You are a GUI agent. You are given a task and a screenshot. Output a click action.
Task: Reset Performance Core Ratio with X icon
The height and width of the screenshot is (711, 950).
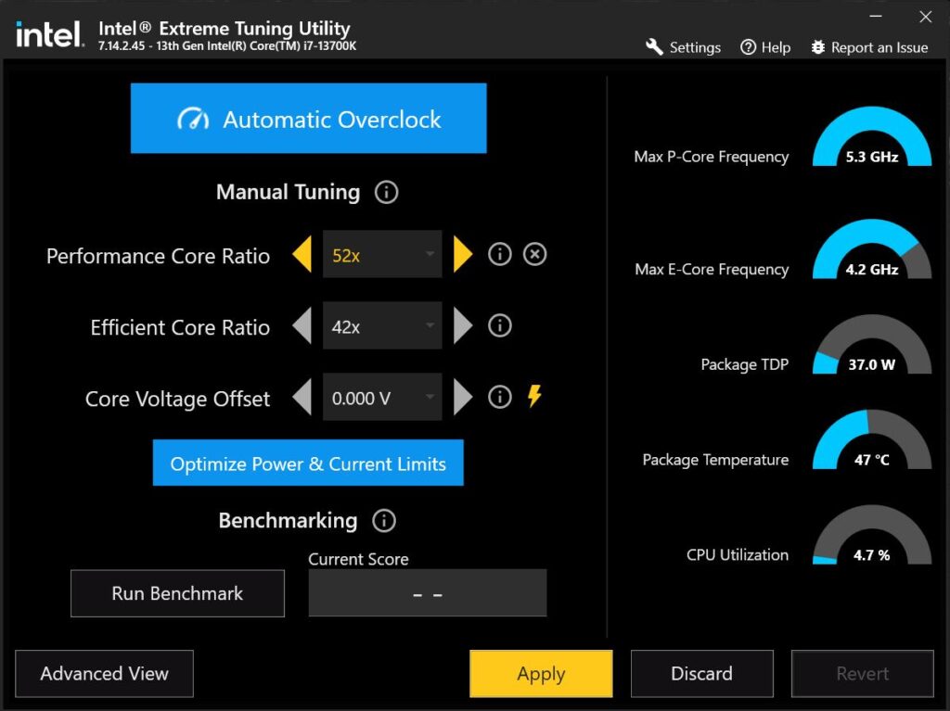click(534, 254)
